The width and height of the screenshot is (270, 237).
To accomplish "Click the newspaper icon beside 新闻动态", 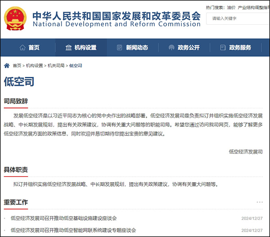I will [120, 48].
